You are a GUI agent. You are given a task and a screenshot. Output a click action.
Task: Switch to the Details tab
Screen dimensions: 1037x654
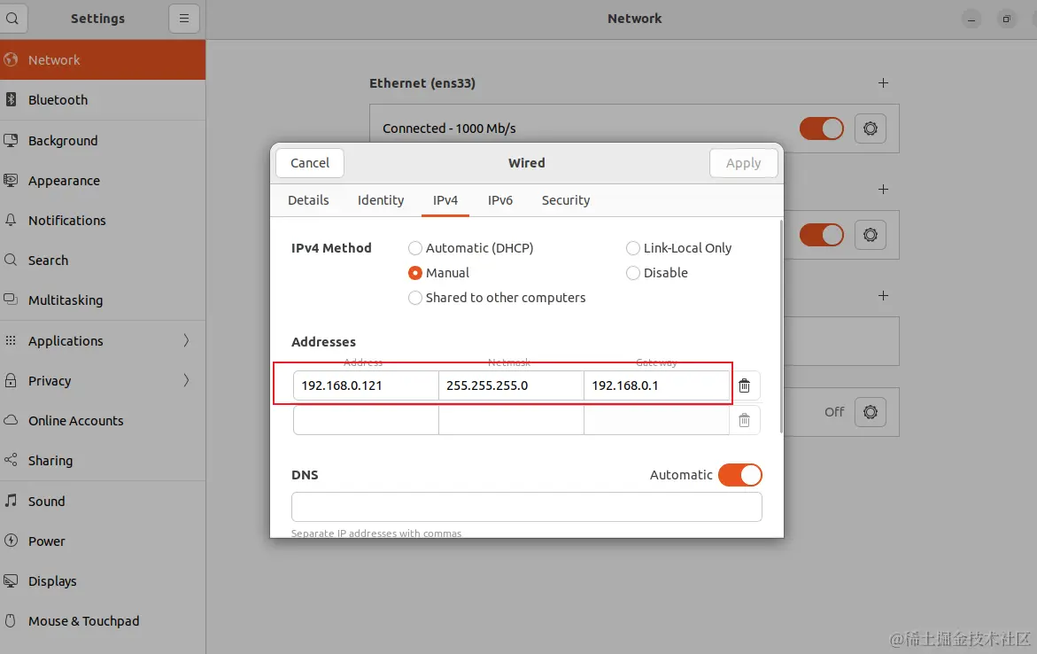pos(308,200)
